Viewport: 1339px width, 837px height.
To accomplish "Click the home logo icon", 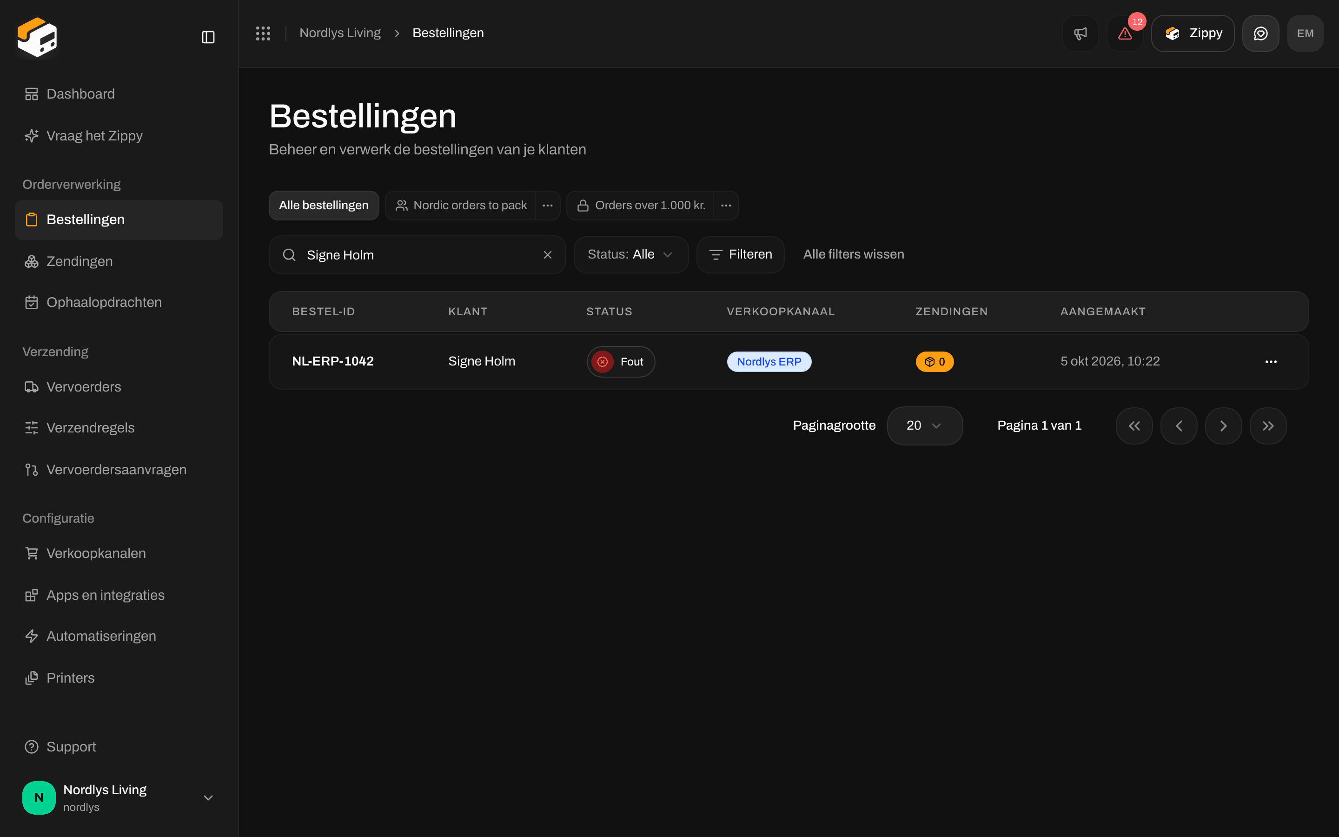I will point(37,37).
